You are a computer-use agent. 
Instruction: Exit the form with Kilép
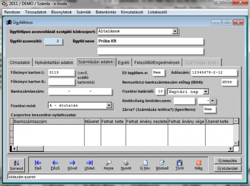[198, 165]
